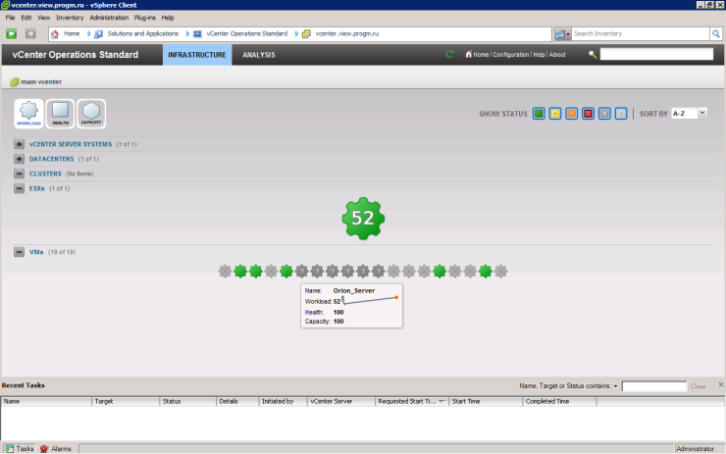Click the main vcenter label
Image resolution: width=726 pixels, height=454 pixels.
tap(41, 82)
